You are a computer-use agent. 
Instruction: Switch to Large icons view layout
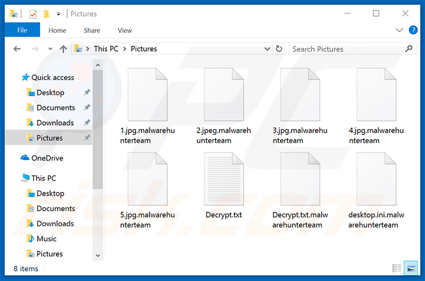410,268
